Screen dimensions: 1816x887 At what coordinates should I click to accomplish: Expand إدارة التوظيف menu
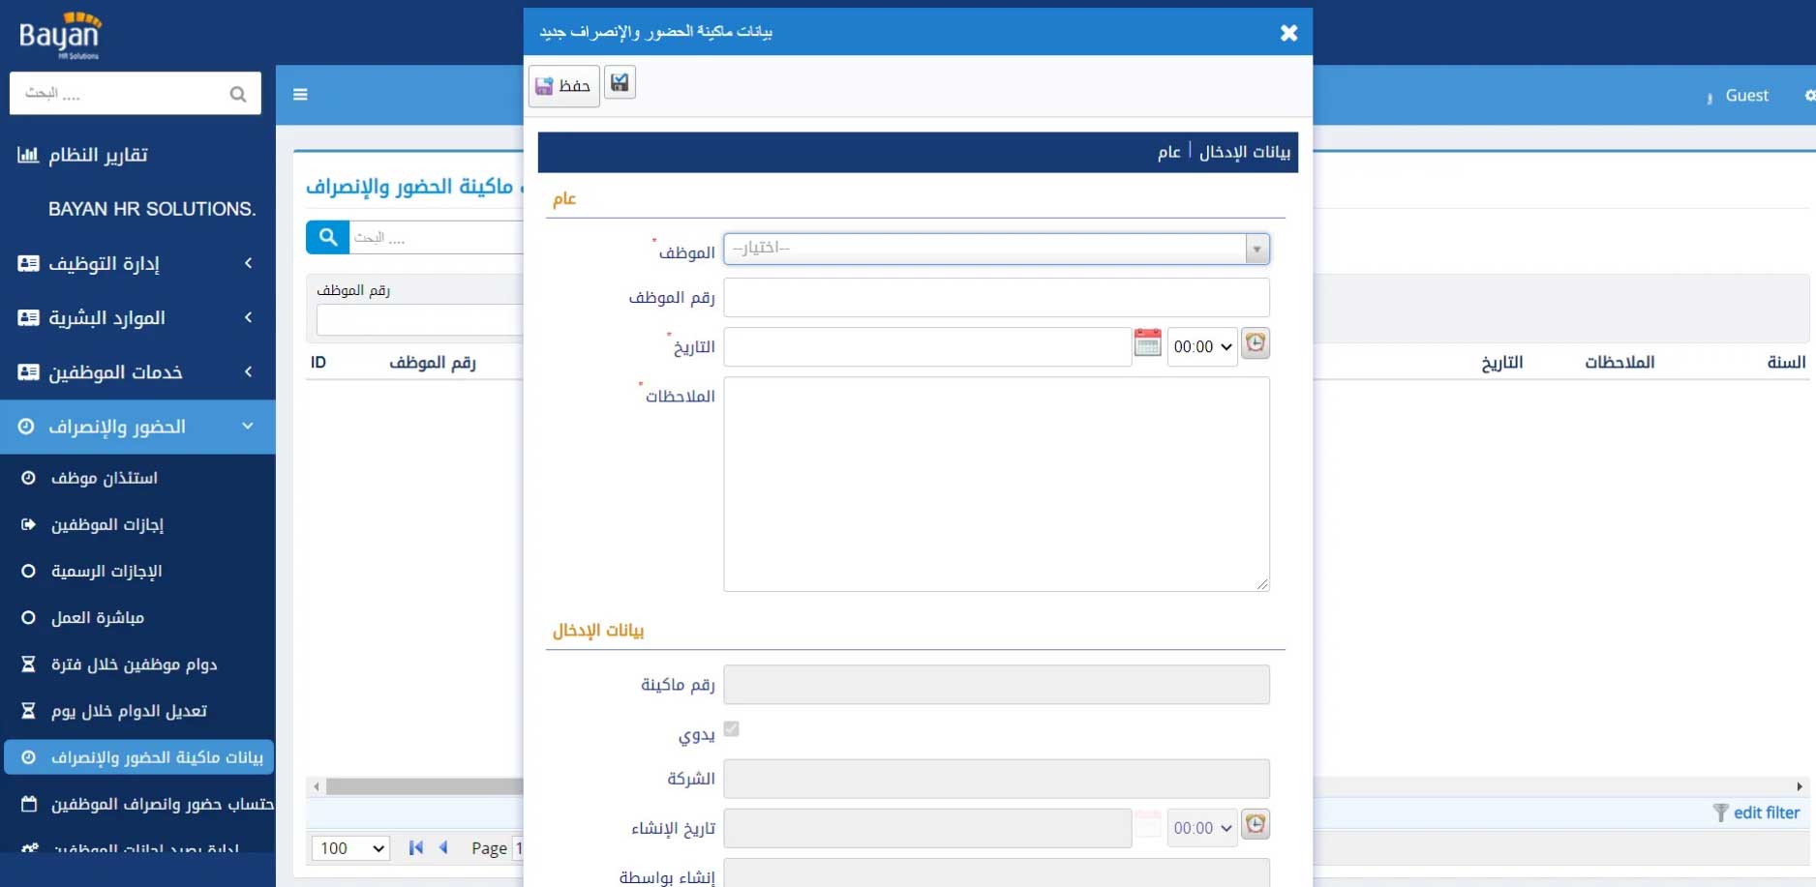pos(137,263)
